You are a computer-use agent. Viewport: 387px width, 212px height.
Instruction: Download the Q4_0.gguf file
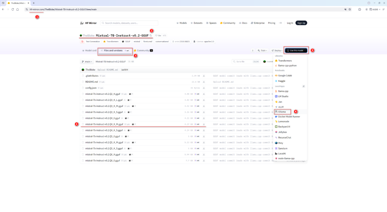pyautogui.click(x=204, y=118)
